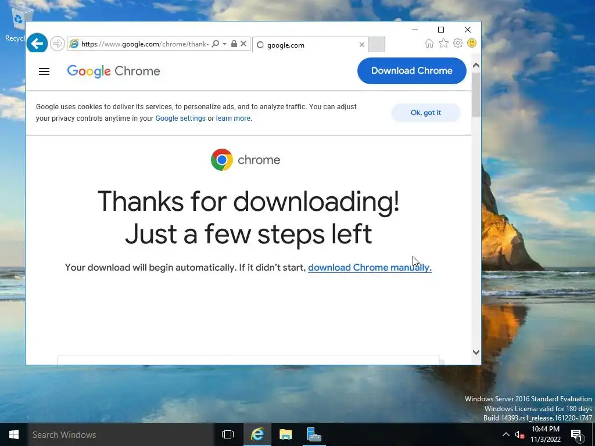The width and height of the screenshot is (595, 446).
Task: Click the scroll down arrow
Action: 476,352
